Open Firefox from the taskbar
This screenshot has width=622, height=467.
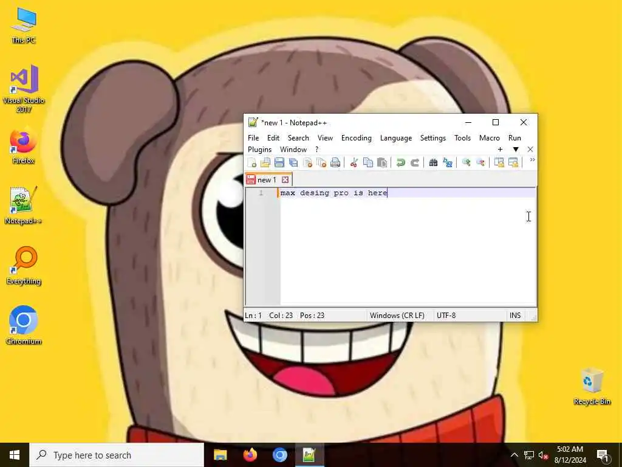250,455
